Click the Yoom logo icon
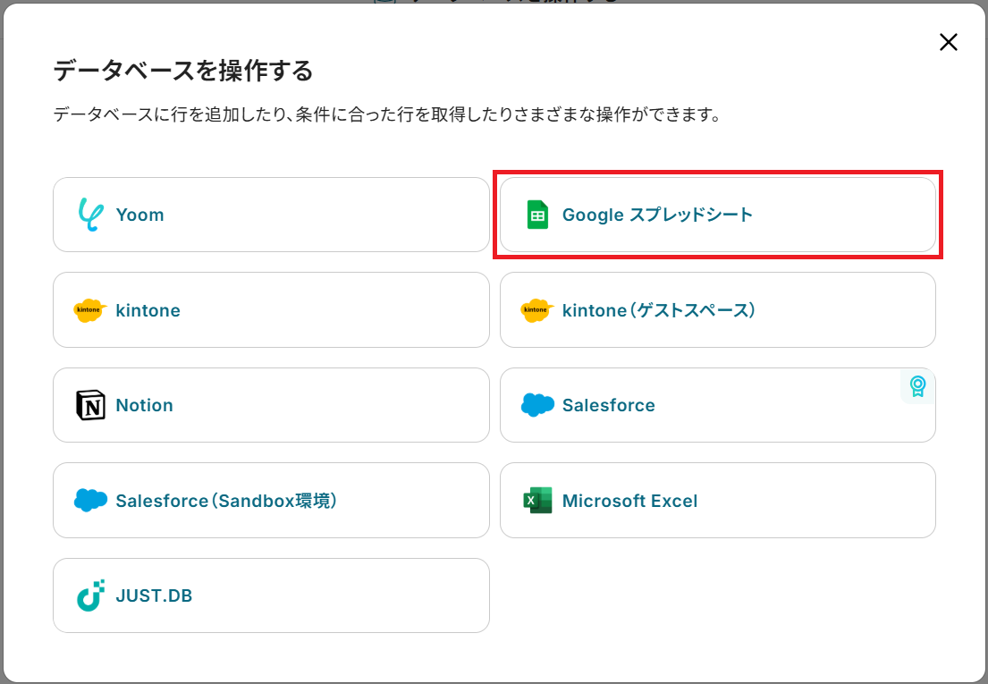988x684 pixels. coord(90,215)
